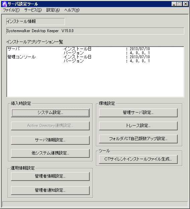Open the ヘルプ(H) menu
Viewport: 190px width, 209px height.
(72, 10)
